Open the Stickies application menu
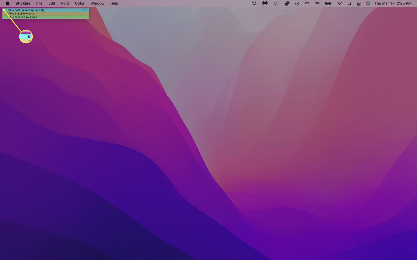 [23, 3]
